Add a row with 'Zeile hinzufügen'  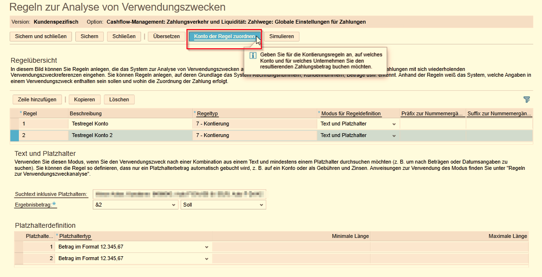tap(37, 99)
